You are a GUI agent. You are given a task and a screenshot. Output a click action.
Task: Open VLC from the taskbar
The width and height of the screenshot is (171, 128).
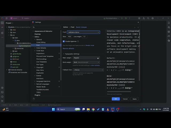[108, 109]
